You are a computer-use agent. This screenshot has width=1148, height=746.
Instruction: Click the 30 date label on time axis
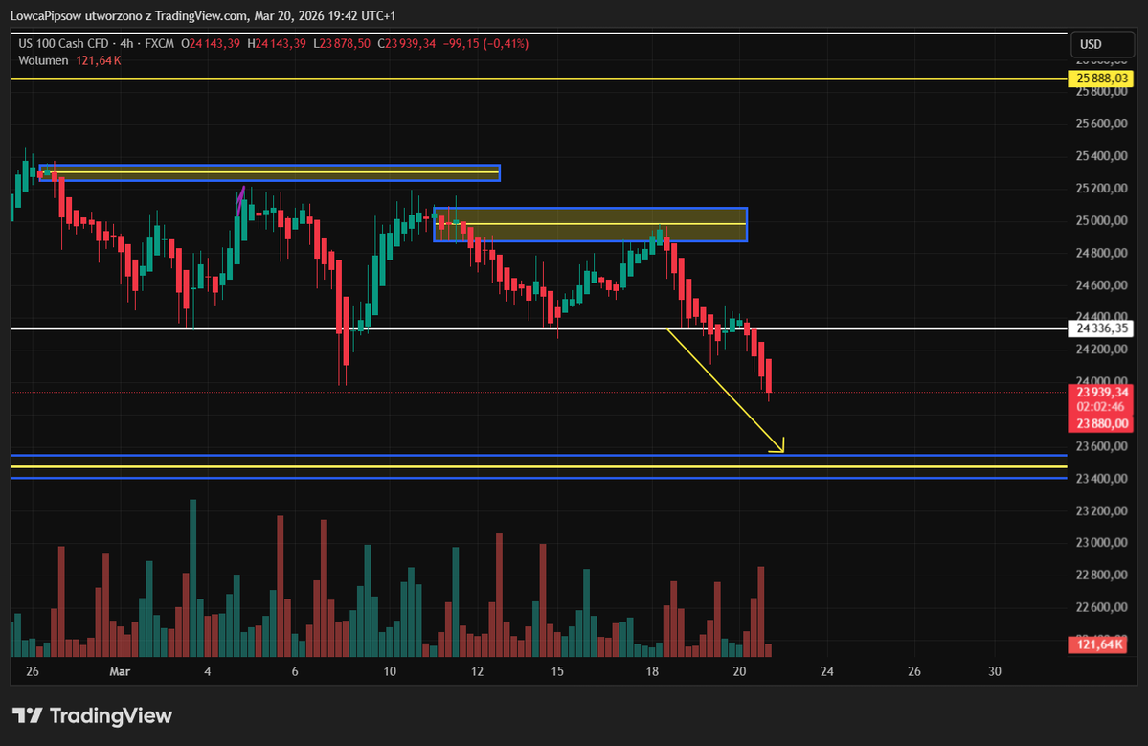pyautogui.click(x=994, y=671)
